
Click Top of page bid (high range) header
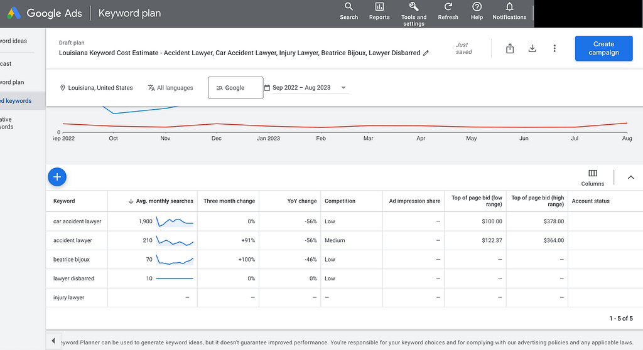coord(538,201)
